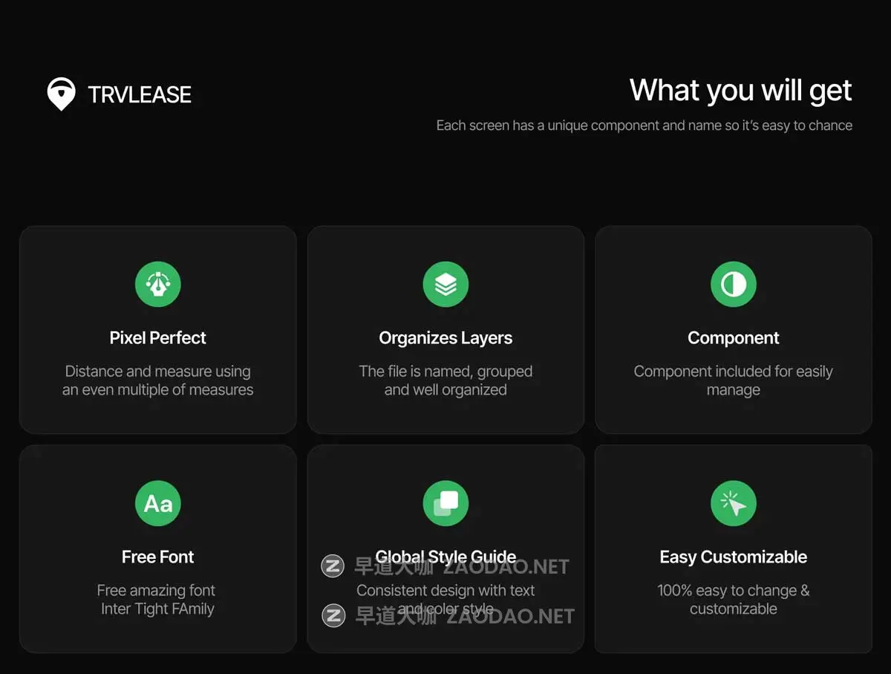Click the "Inter Tight FAmily" description text
Viewport: 891px width, 674px height.
(157, 609)
